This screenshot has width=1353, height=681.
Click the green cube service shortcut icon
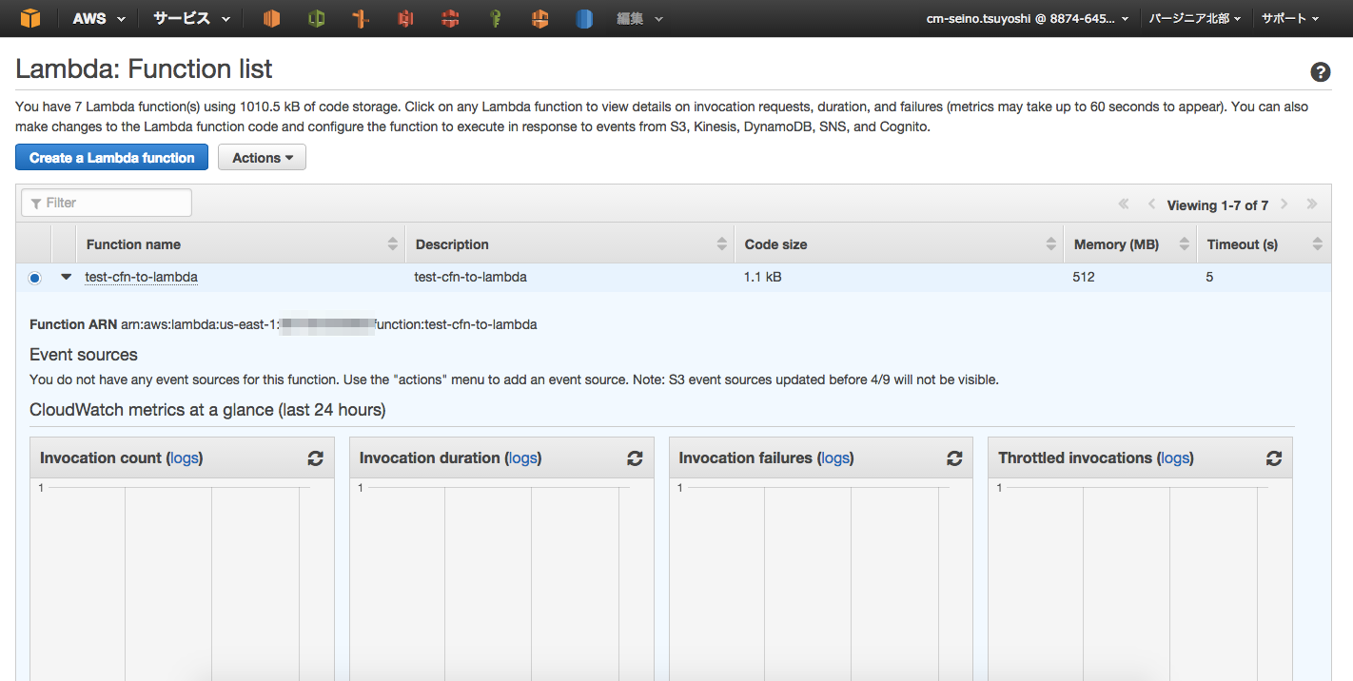316,17
